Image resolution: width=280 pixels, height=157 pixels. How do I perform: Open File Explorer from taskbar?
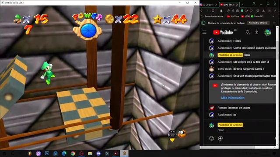pos(90,153)
